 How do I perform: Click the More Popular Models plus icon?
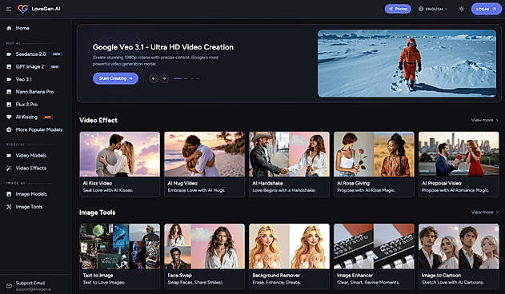(9, 129)
